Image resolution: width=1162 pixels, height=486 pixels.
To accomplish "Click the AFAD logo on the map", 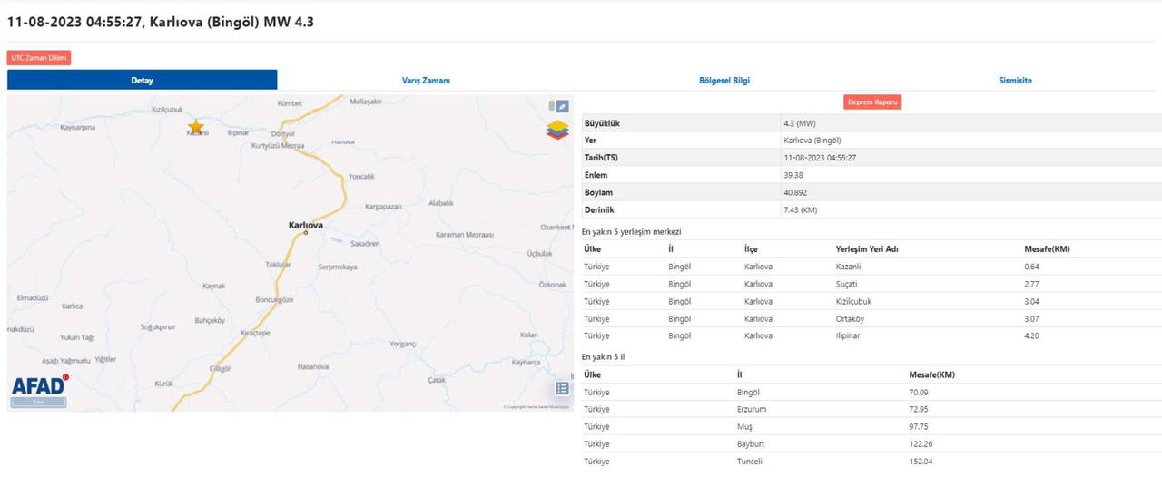I will click(38, 385).
